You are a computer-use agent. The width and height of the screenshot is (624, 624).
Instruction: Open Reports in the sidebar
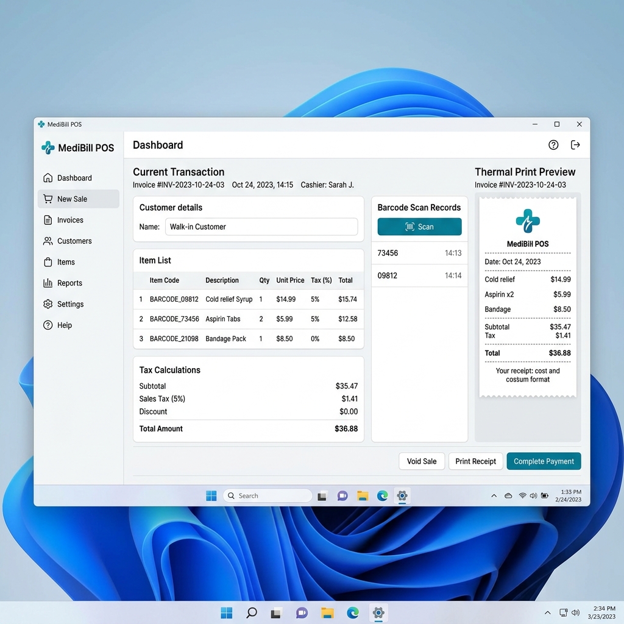pos(79,283)
